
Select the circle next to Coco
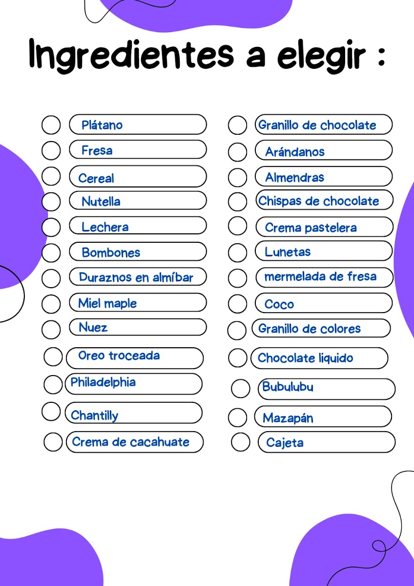pyautogui.click(x=238, y=304)
